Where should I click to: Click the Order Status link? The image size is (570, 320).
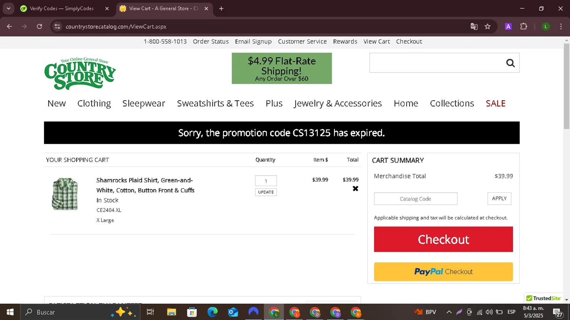pos(211,41)
